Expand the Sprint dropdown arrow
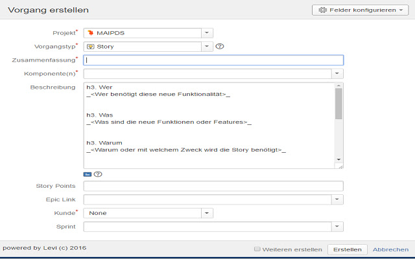Screen dimensions: 415x259 (x=337, y=227)
